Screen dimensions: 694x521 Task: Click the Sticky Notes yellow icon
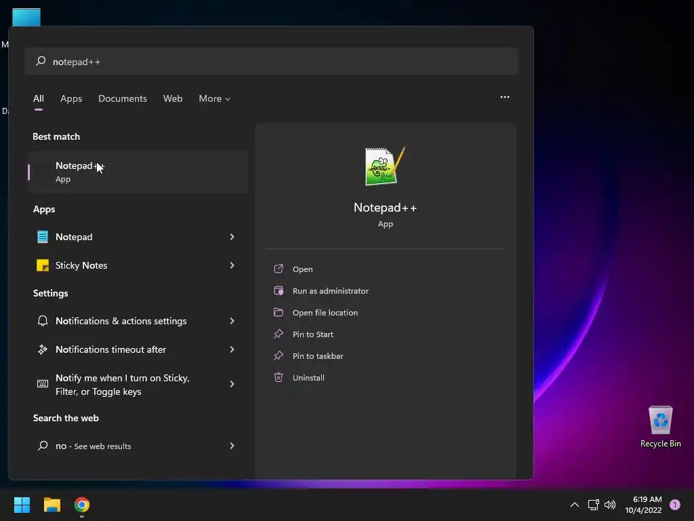click(43, 265)
